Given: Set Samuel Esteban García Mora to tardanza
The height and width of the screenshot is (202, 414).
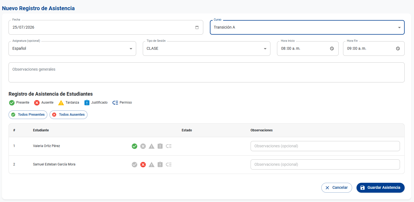Looking at the screenshot, I should coord(152,165).
